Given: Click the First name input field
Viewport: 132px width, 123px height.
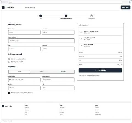Looking at the screenshot, I should point(24,32).
